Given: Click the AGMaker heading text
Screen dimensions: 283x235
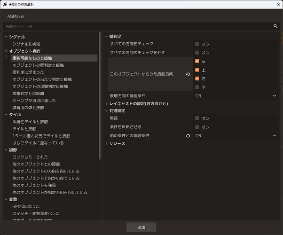Looking at the screenshot, I should coord(16,16).
